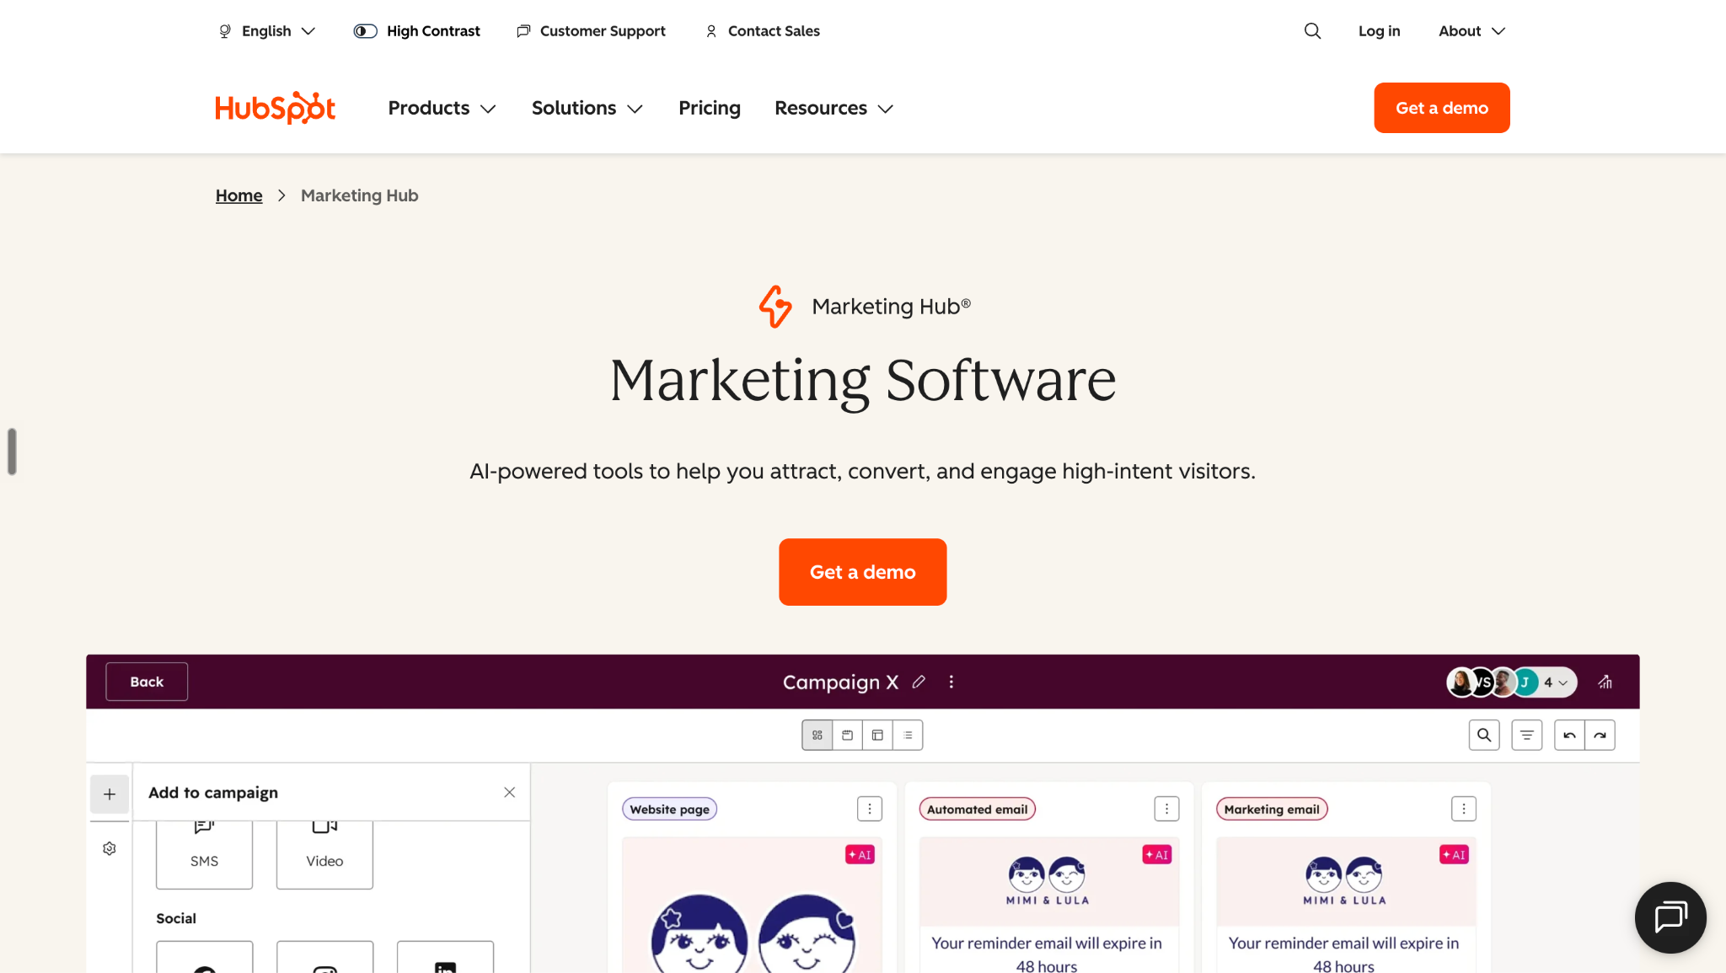Open the Campaign X three-dot menu

[x=951, y=682]
